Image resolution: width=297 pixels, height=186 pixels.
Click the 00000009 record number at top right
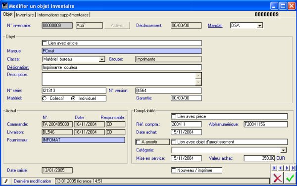click(266, 14)
